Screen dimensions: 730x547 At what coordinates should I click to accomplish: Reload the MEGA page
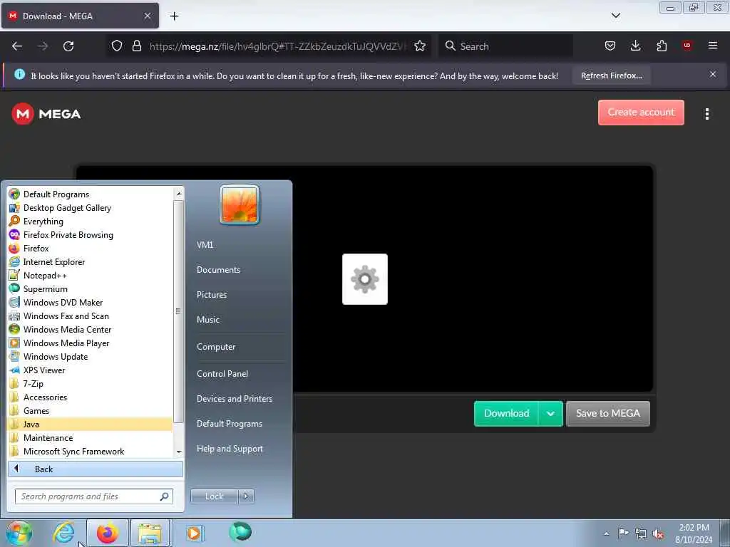(68, 46)
